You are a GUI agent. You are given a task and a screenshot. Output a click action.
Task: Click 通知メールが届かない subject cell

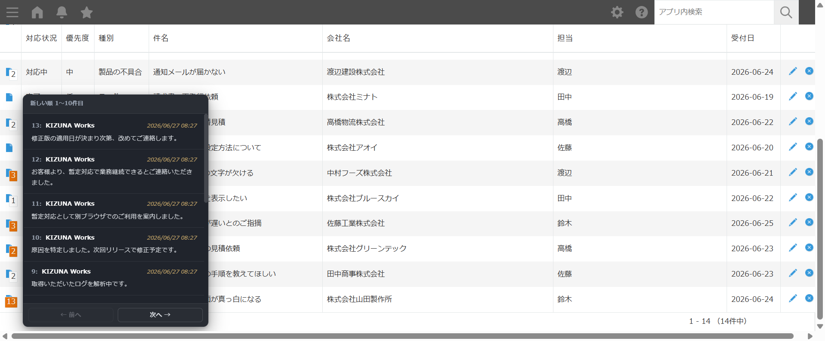235,72
